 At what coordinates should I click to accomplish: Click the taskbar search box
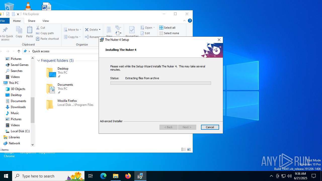48,176
